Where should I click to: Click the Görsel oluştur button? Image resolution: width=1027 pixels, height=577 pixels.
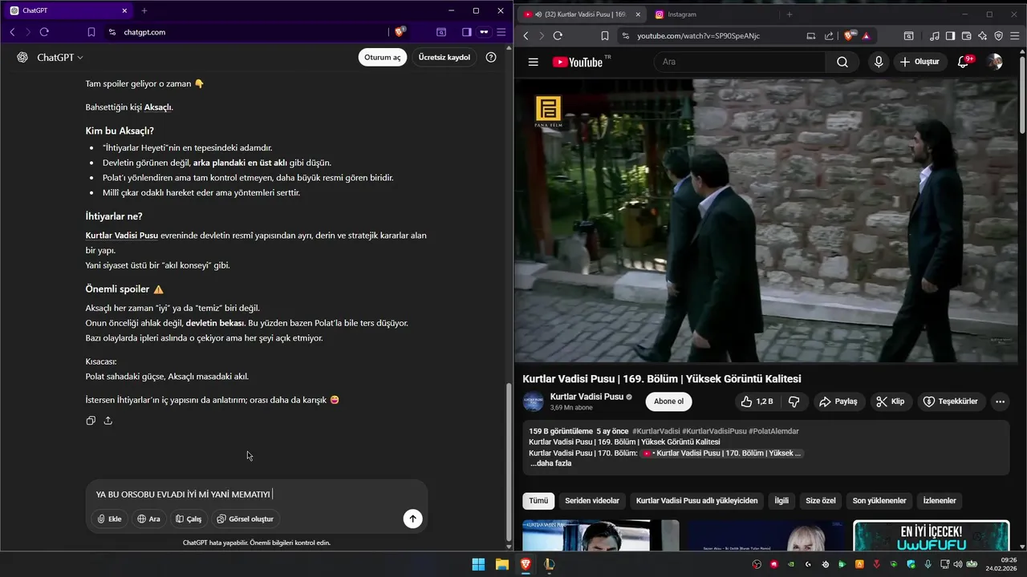coord(245,519)
